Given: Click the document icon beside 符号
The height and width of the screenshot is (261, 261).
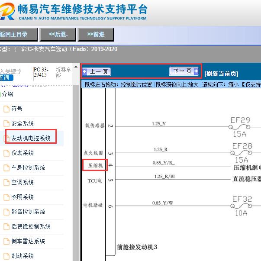Looking at the screenshot, I should 6,109.
